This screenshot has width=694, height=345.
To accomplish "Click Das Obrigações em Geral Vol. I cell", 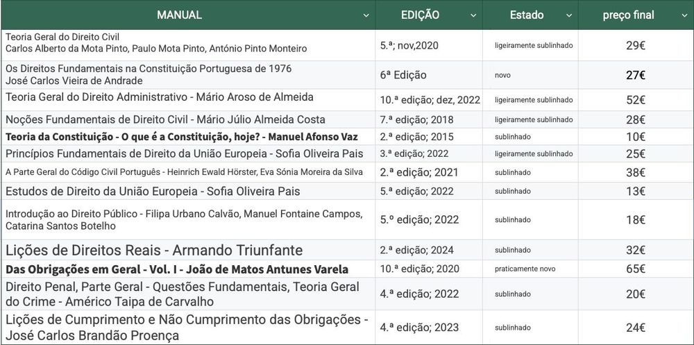I will click(x=177, y=269).
